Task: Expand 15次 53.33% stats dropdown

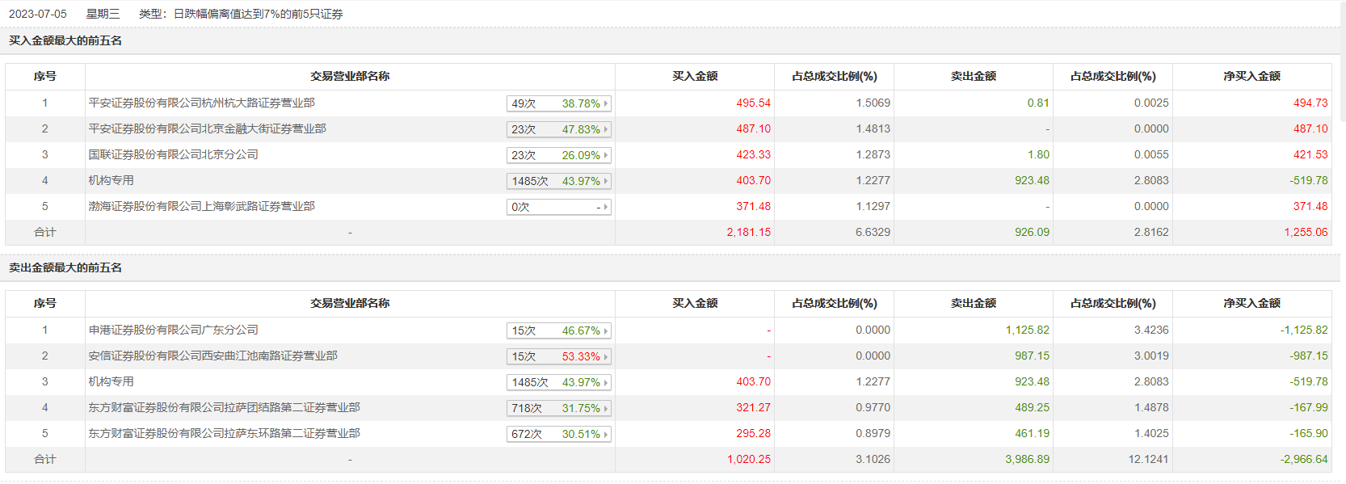Action: (558, 356)
